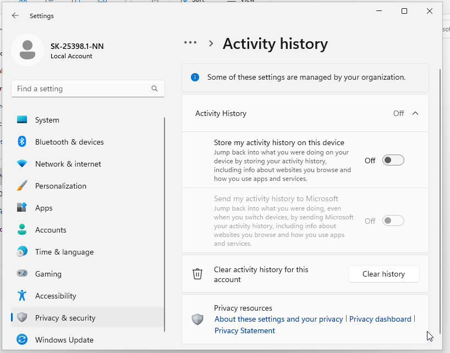Click the Network wifi icon
The height and width of the screenshot is (353, 450).
click(x=22, y=164)
